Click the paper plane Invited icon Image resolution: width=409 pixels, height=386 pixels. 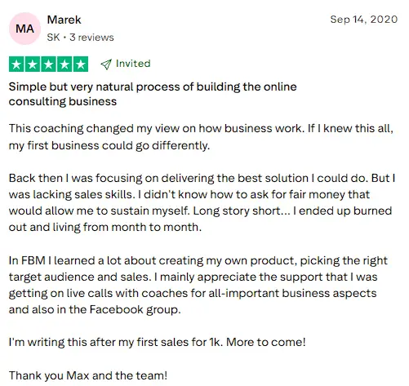click(x=106, y=64)
